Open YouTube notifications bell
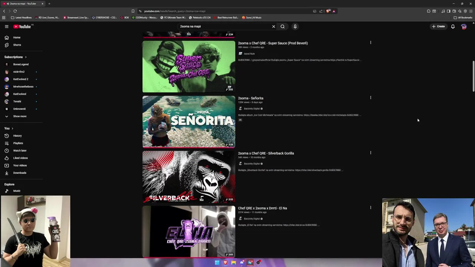 click(x=453, y=26)
